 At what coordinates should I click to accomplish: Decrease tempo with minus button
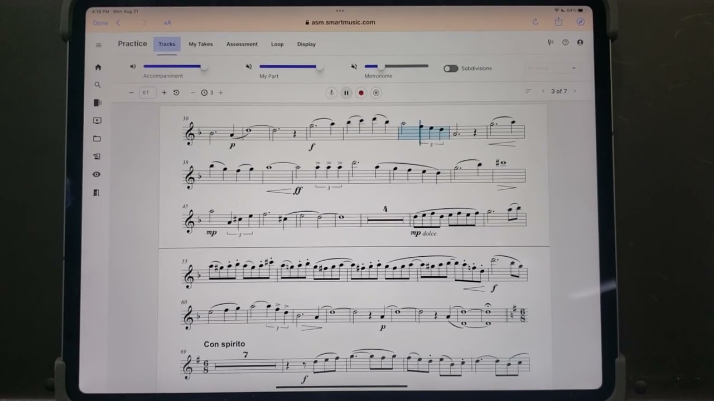[132, 92]
